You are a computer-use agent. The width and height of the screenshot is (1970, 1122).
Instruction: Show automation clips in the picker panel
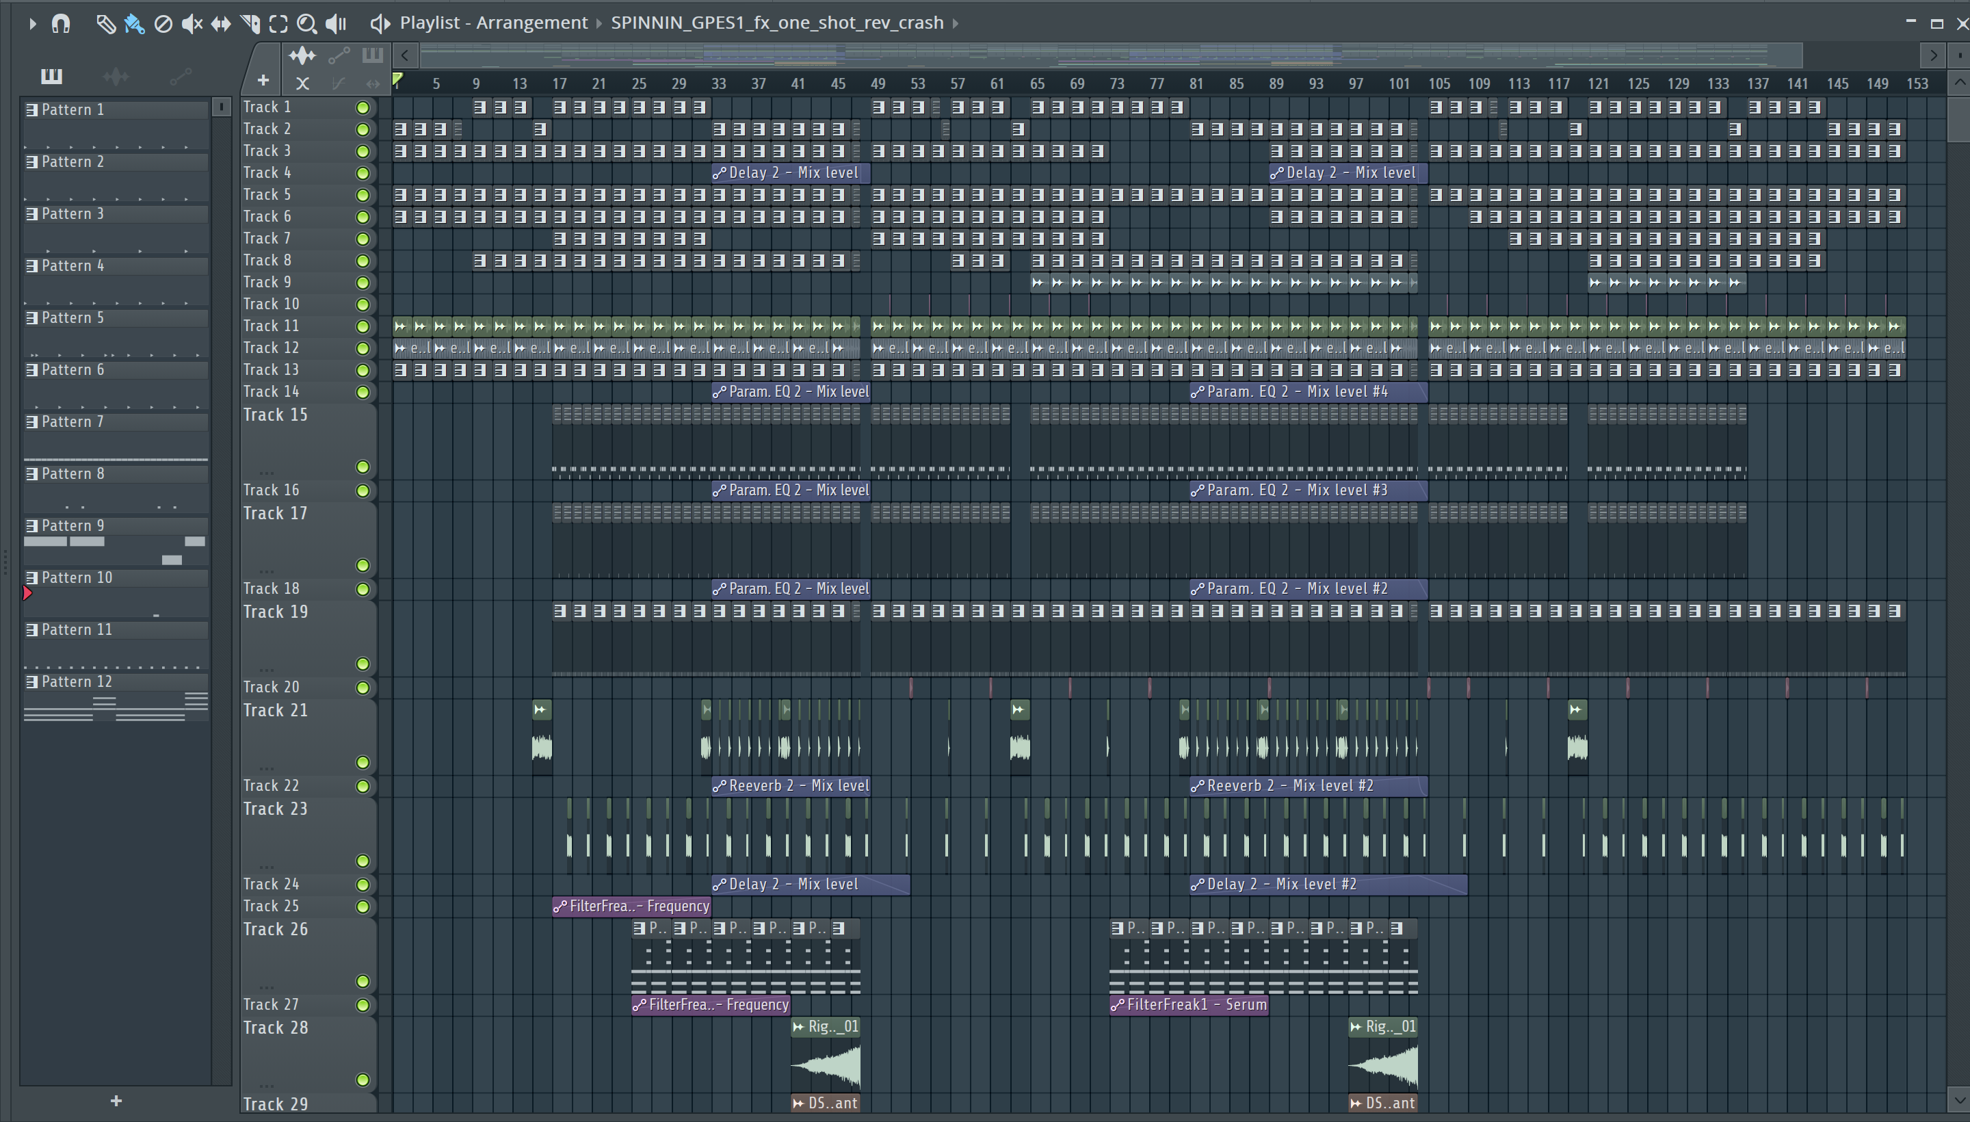point(181,75)
